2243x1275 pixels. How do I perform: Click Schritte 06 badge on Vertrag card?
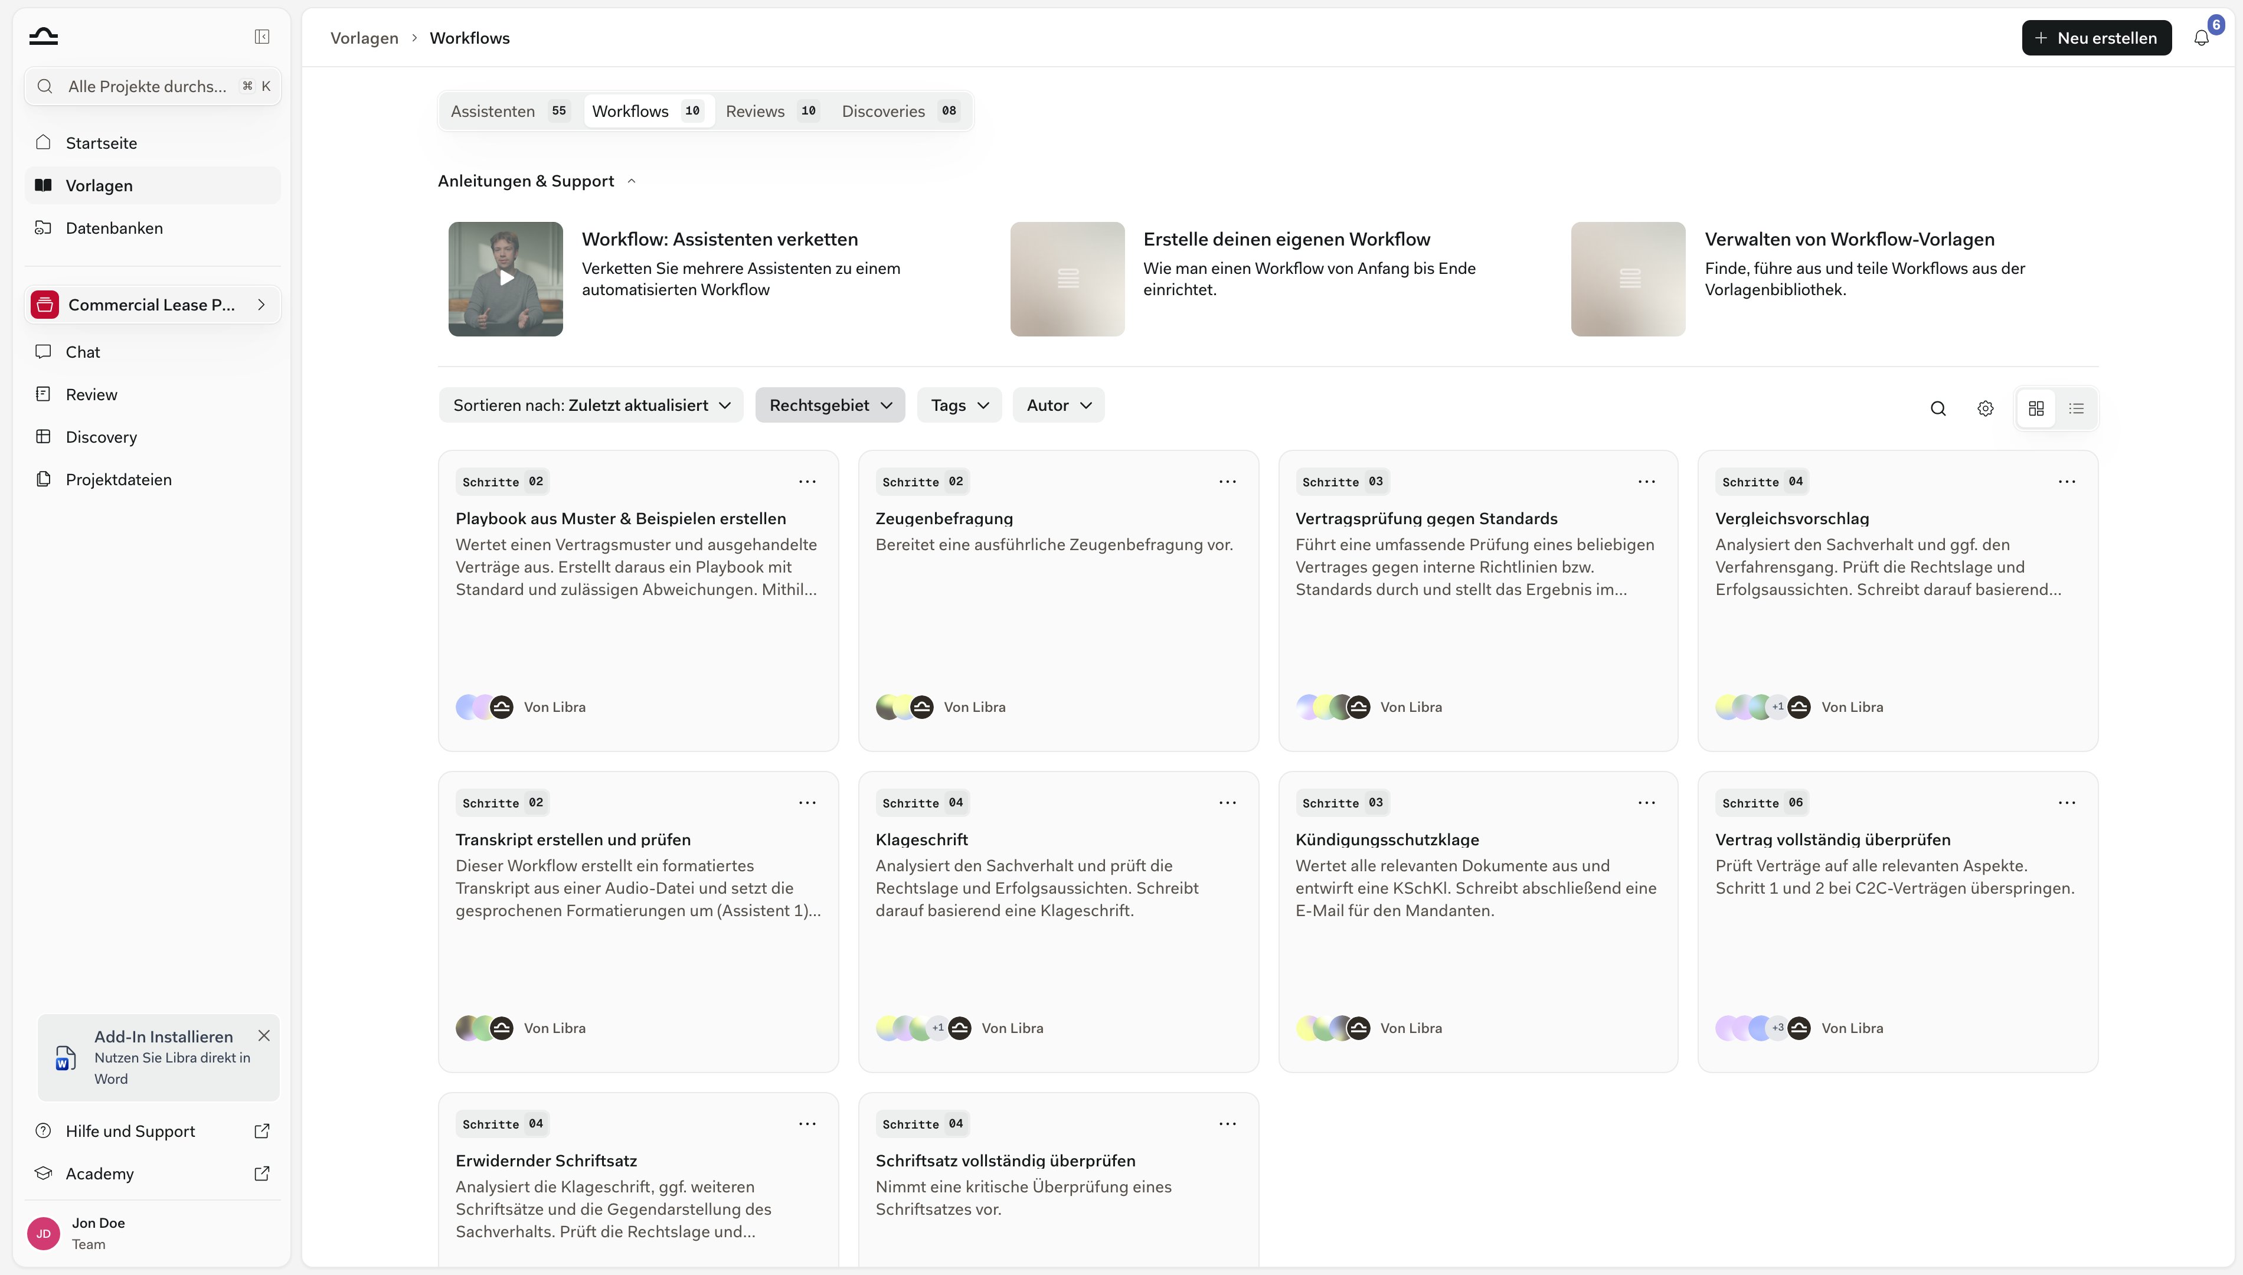1763,803
